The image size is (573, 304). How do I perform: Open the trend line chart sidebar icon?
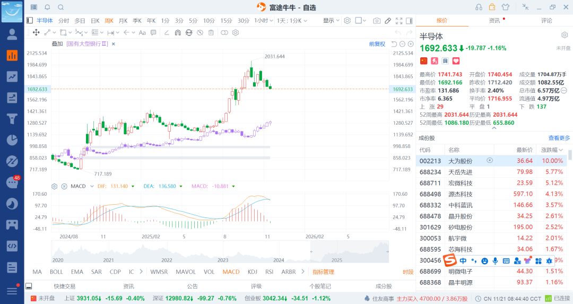click(x=12, y=77)
